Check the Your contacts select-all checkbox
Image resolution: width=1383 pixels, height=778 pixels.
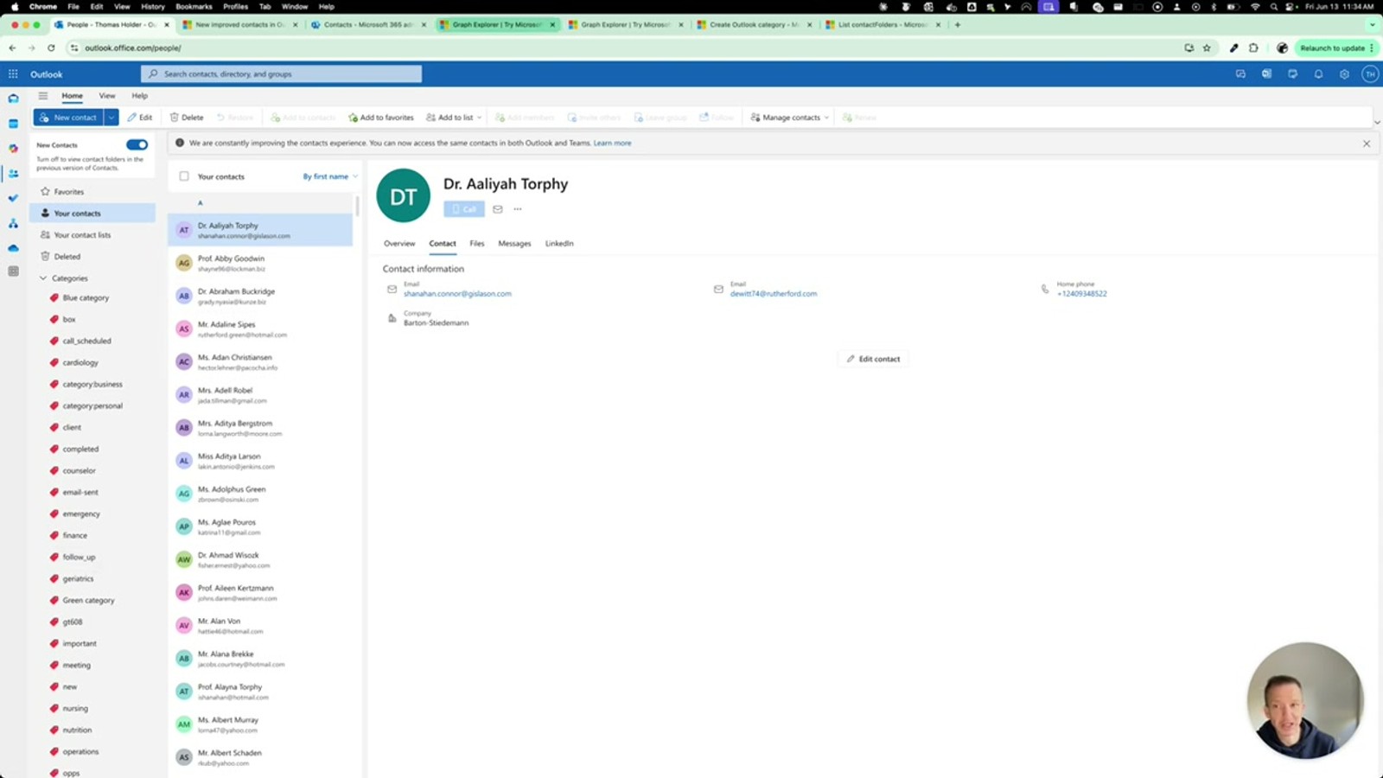tap(184, 176)
